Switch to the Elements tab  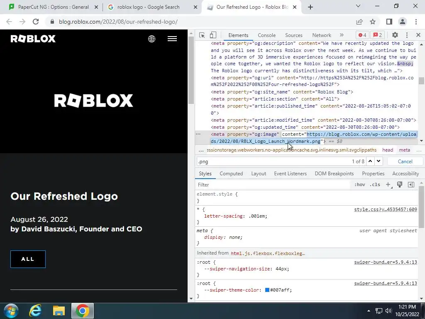coord(238,35)
